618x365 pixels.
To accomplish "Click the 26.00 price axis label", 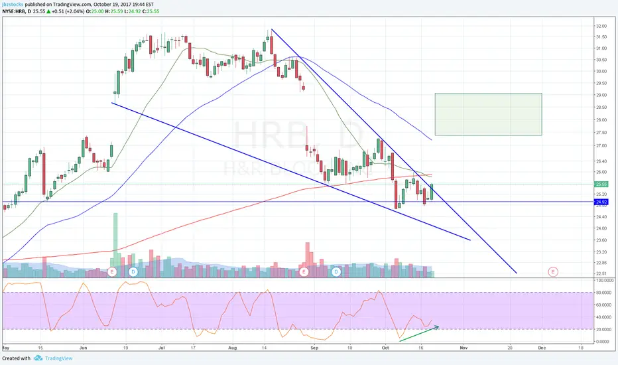I will pyautogui.click(x=601, y=172).
